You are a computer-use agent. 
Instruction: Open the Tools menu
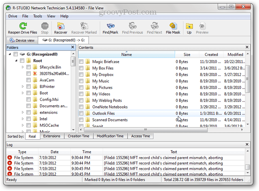38,16
